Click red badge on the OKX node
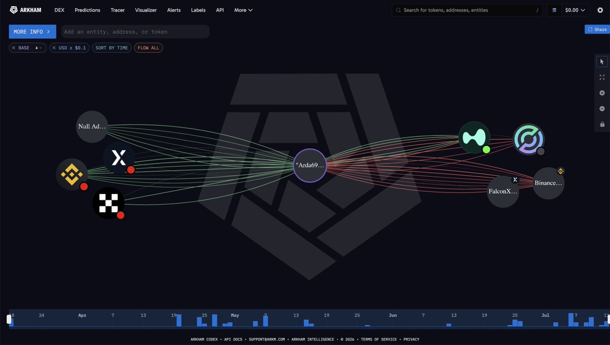This screenshot has height=345, width=610. point(120,215)
